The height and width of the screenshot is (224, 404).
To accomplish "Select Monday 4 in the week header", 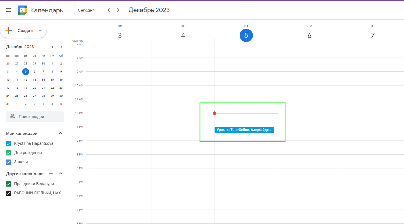I will (183, 35).
